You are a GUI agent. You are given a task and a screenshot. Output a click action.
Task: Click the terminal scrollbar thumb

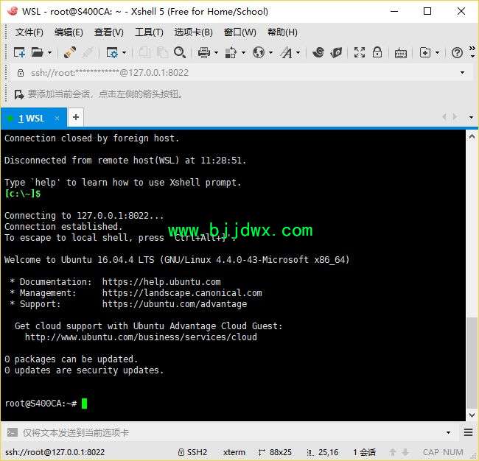(472, 363)
